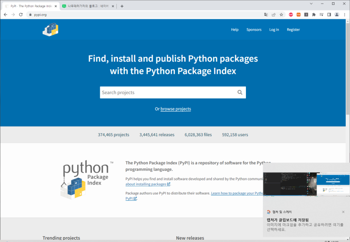Image resolution: width=350 pixels, height=242 pixels.
Task: Bookmark this page with the star icon
Action: point(281,15)
